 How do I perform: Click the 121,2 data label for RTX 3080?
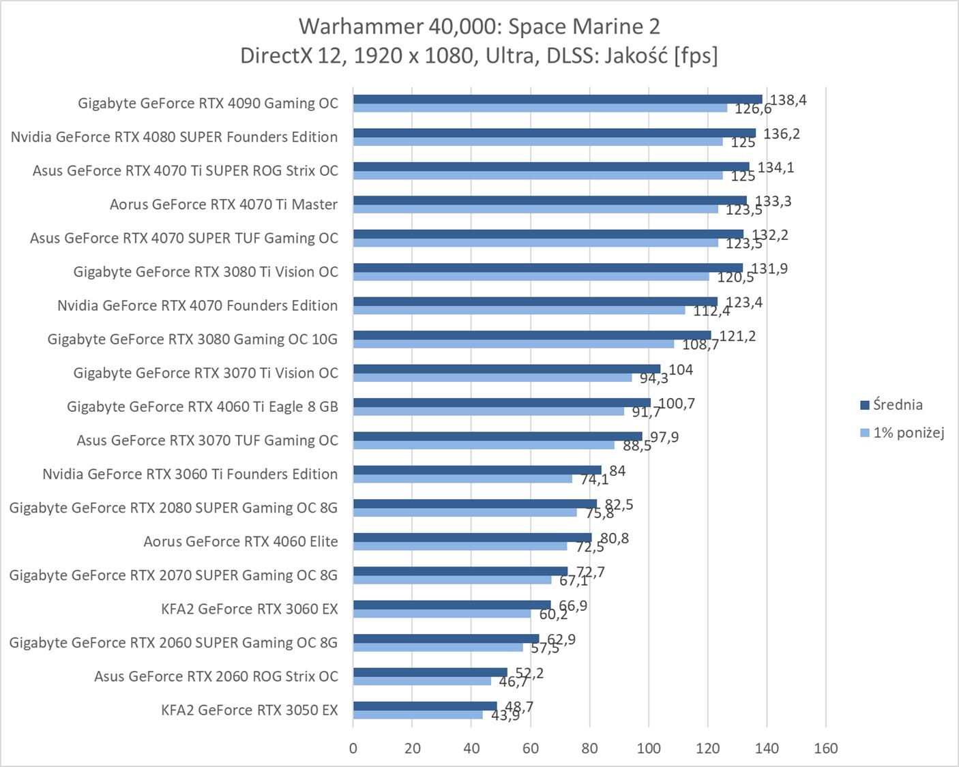(737, 336)
